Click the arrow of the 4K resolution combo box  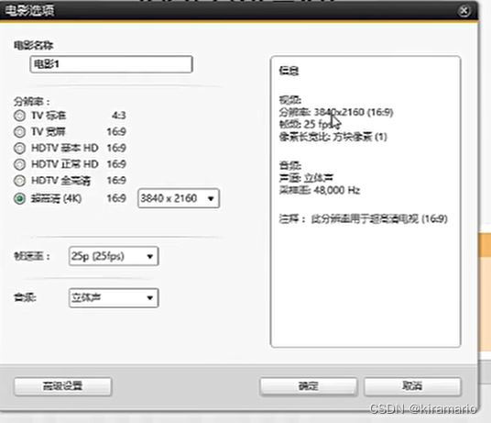(211, 198)
